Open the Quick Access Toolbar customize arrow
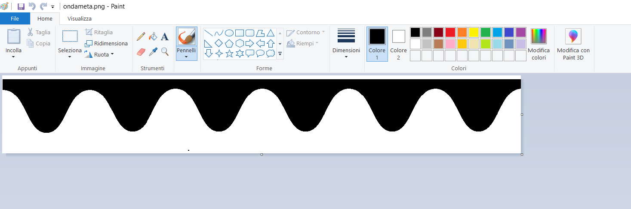 52,7
